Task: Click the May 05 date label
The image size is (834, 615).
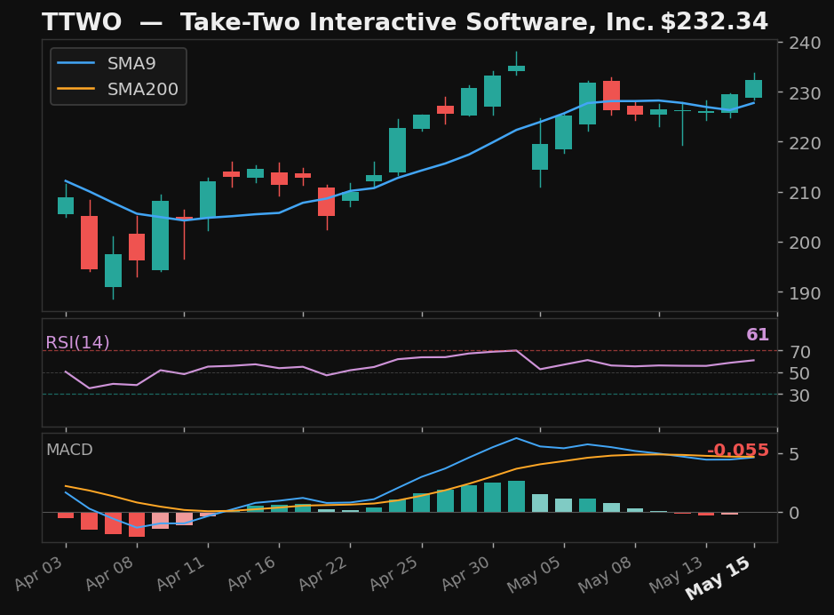Action: click(x=535, y=575)
